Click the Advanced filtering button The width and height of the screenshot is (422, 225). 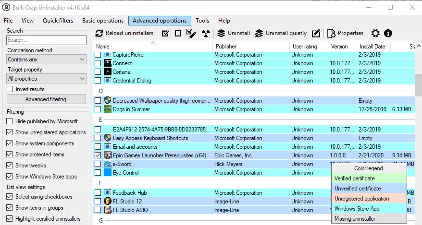tap(46, 99)
